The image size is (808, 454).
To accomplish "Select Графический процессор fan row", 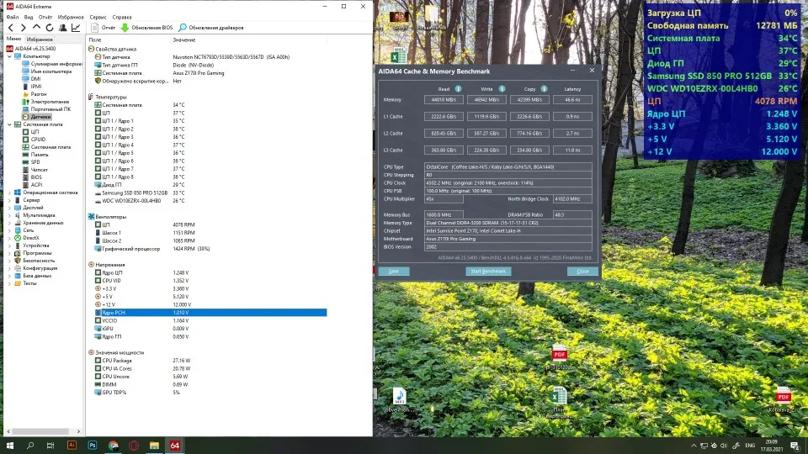I will click(x=210, y=249).
